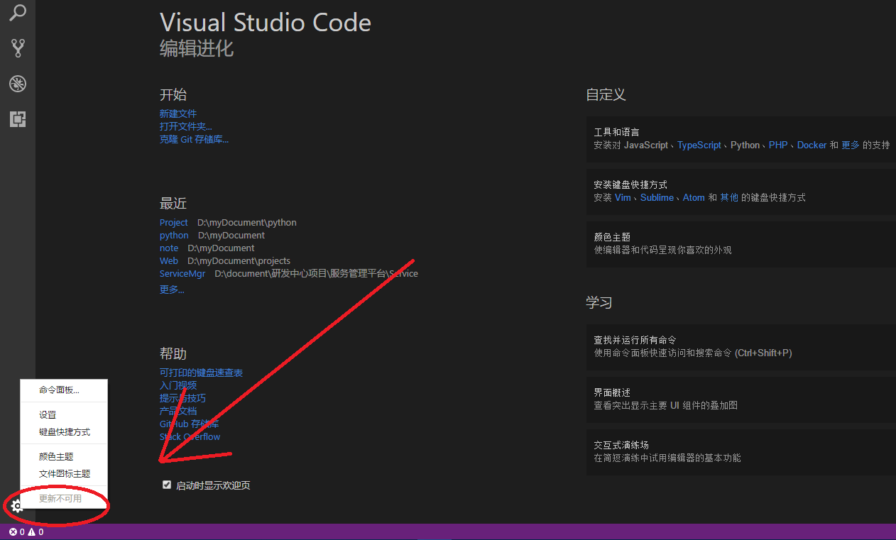Image resolution: width=896 pixels, height=540 pixels.
Task: Open the 克隆 Git 存储库 link
Action: click(x=193, y=139)
